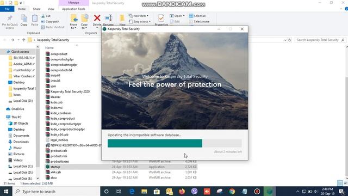
Task: Click Select none in ribbon
Action: (200, 22)
